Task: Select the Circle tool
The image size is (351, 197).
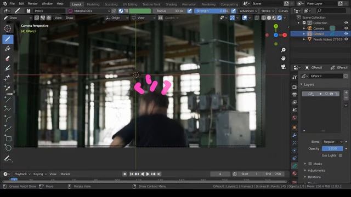Action: click(8, 148)
